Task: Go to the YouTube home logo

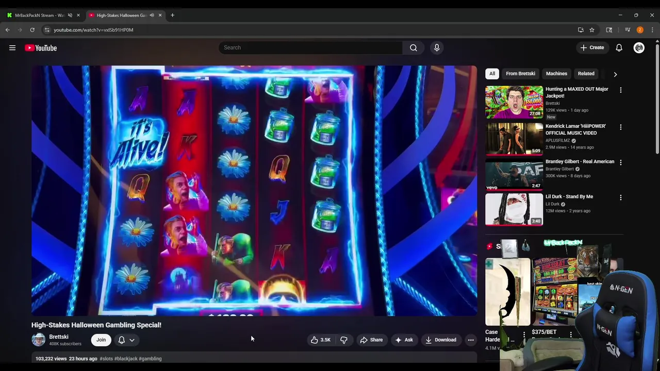Action: pos(41,48)
